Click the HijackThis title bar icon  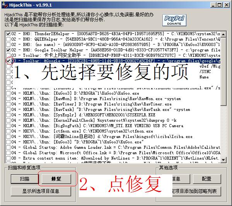(5, 5)
